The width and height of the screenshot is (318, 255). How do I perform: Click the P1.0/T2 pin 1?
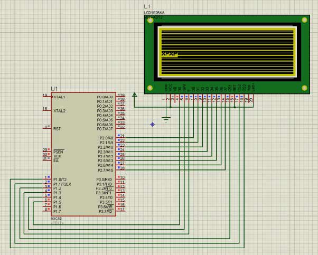pyautogui.click(x=47, y=179)
